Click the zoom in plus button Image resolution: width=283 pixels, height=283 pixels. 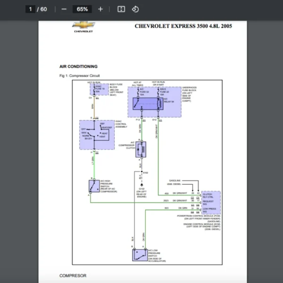pos(100,9)
